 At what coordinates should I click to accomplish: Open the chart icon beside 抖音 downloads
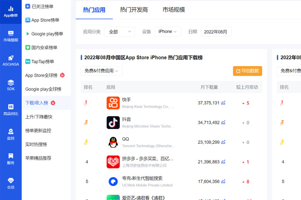(x=223, y=123)
